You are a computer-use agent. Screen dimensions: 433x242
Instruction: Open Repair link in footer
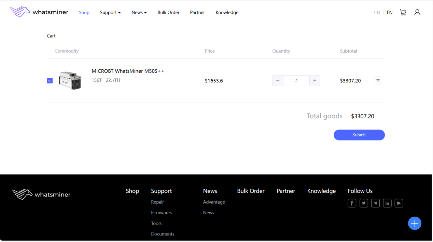(157, 202)
